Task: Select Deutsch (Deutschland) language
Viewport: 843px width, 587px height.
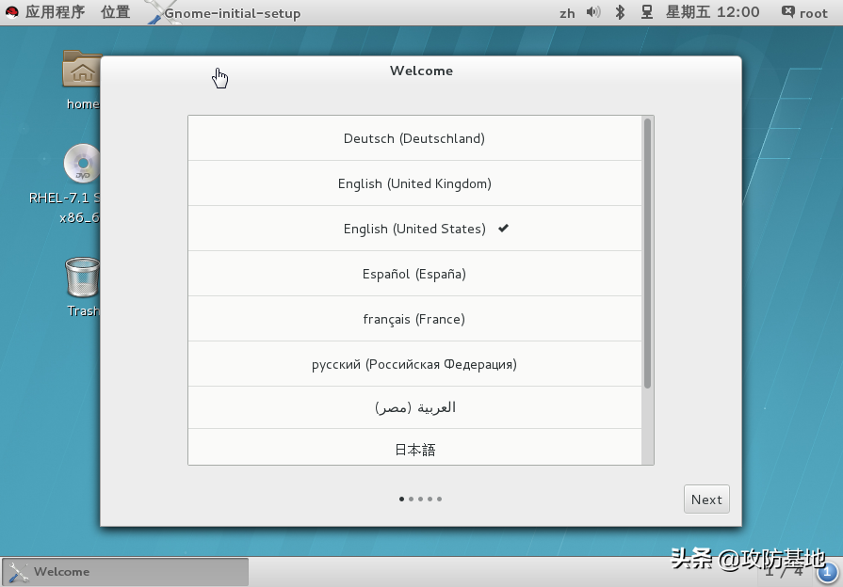Action: [414, 138]
